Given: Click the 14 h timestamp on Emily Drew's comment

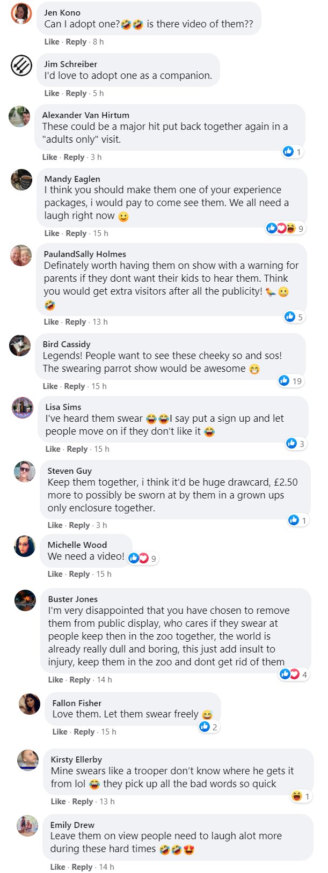Looking at the screenshot, I should [106, 867].
